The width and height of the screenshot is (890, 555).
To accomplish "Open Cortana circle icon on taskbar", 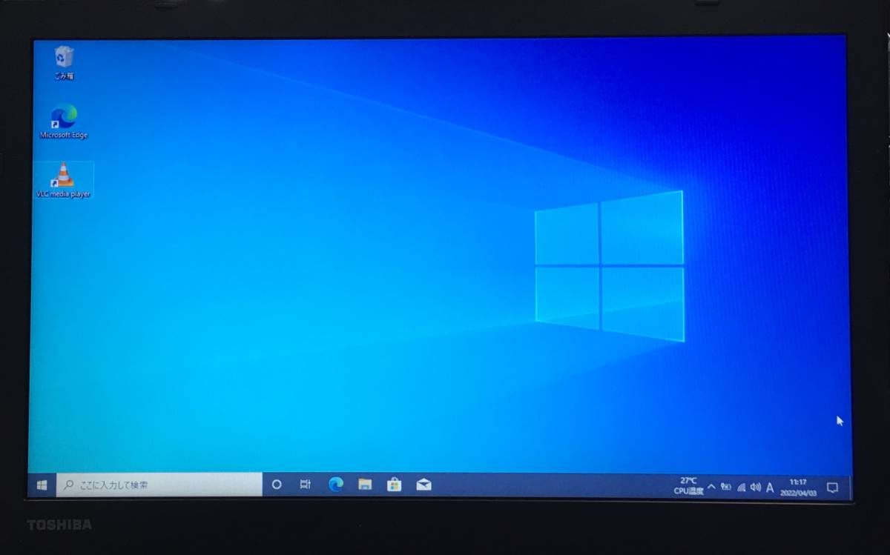I will (x=277, y=485).
